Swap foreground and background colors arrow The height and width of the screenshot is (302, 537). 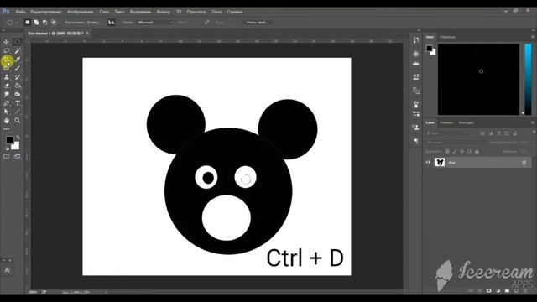point(18,137)
